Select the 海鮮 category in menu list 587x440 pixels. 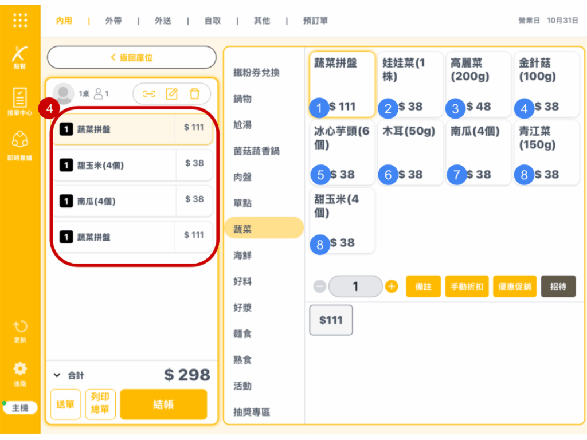tap(242, 256)
